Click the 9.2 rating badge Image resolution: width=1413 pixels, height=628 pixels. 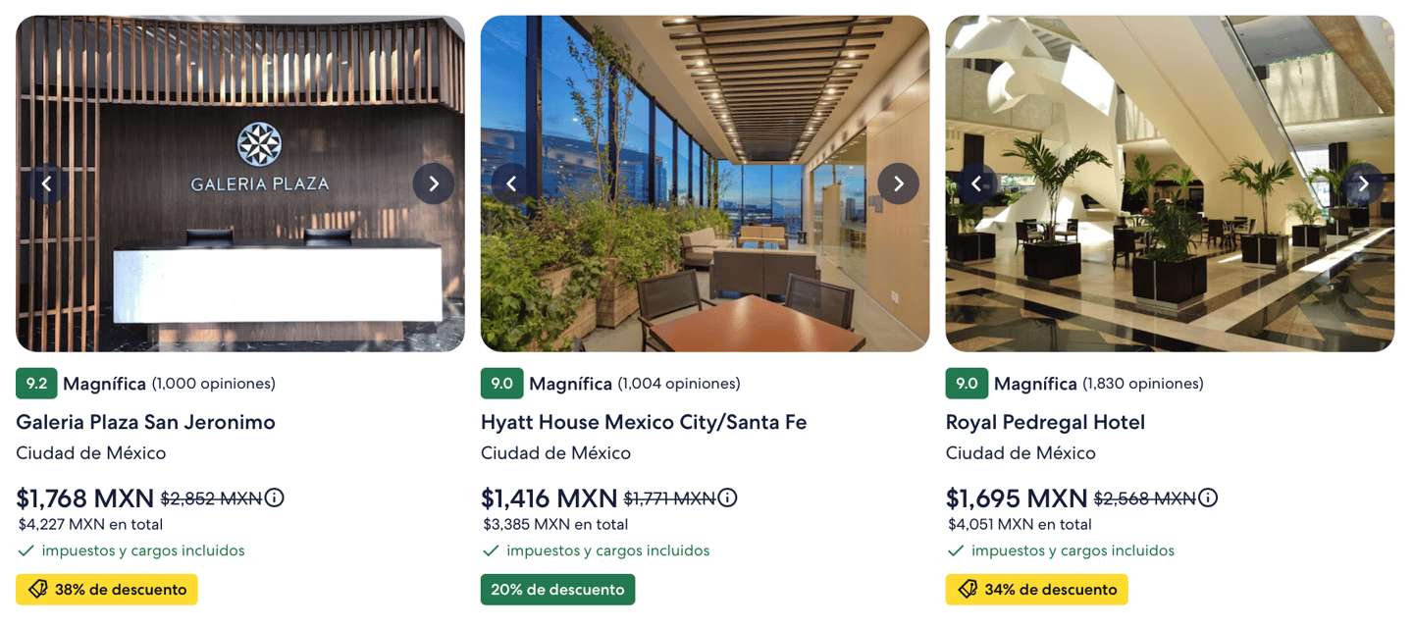click(36, 384)
